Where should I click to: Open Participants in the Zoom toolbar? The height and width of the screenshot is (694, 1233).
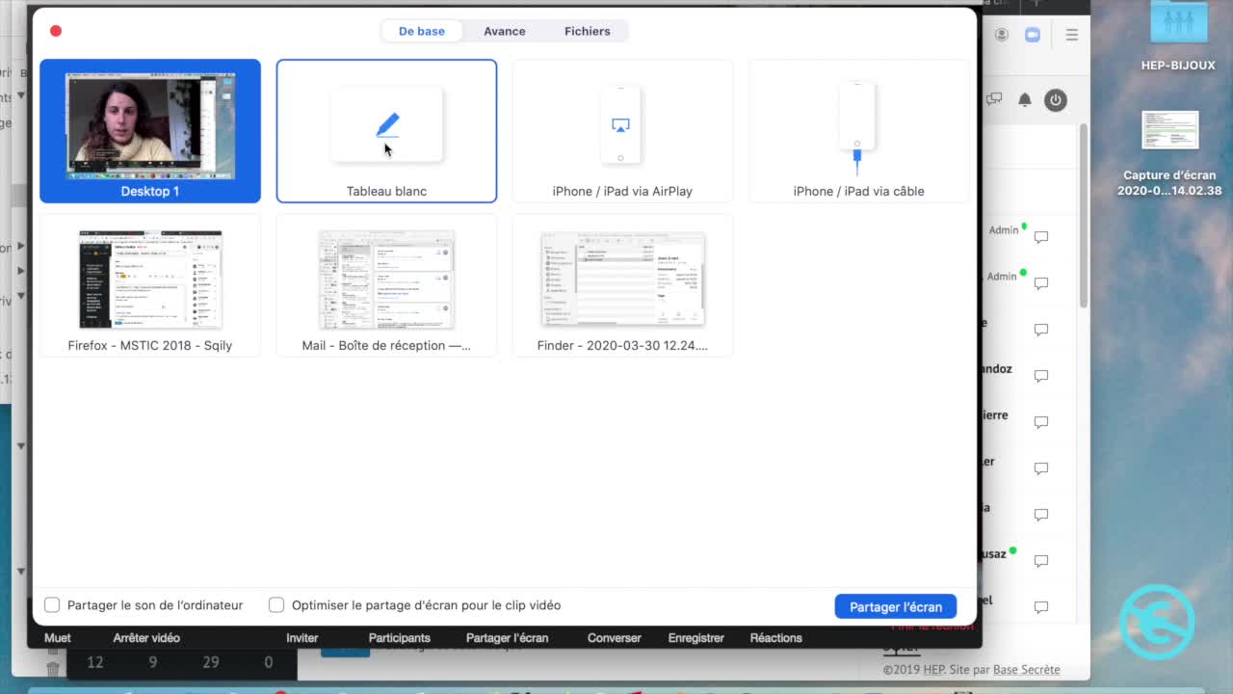pyautogui.click(x=399, y=638)
